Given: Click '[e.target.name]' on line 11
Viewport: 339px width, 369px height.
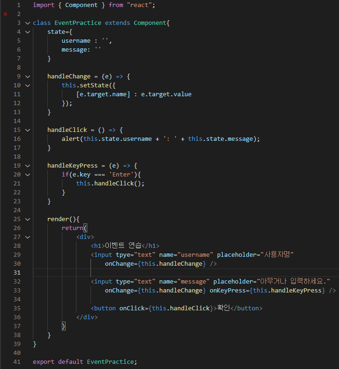Looking at the screenshot, I should point(103,94).
